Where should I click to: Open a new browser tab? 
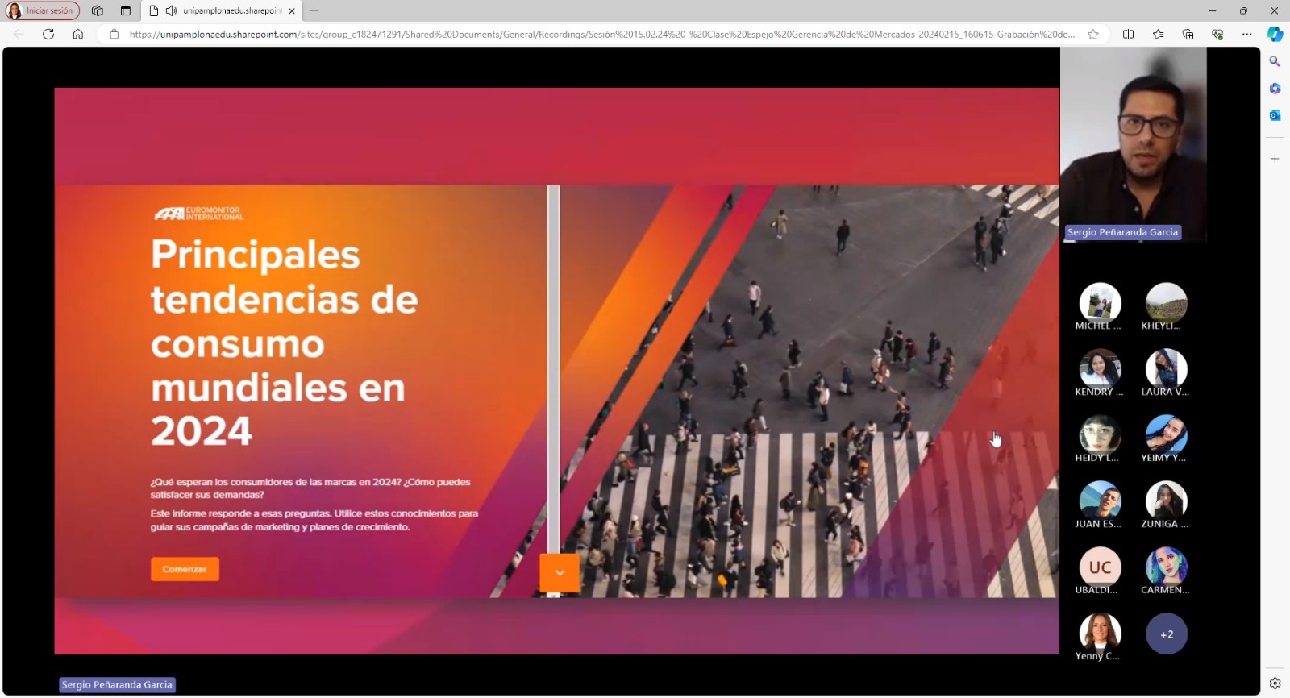click(x=314, y=10)
